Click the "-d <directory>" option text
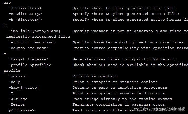 (x=25, y=8)
